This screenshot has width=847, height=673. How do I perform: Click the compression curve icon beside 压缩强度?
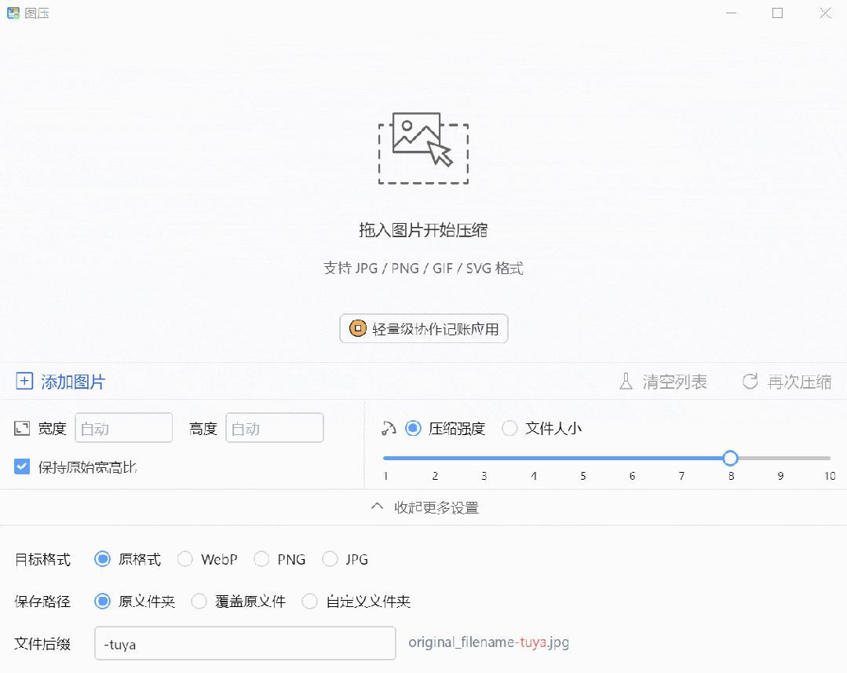(x=389, y=429)
